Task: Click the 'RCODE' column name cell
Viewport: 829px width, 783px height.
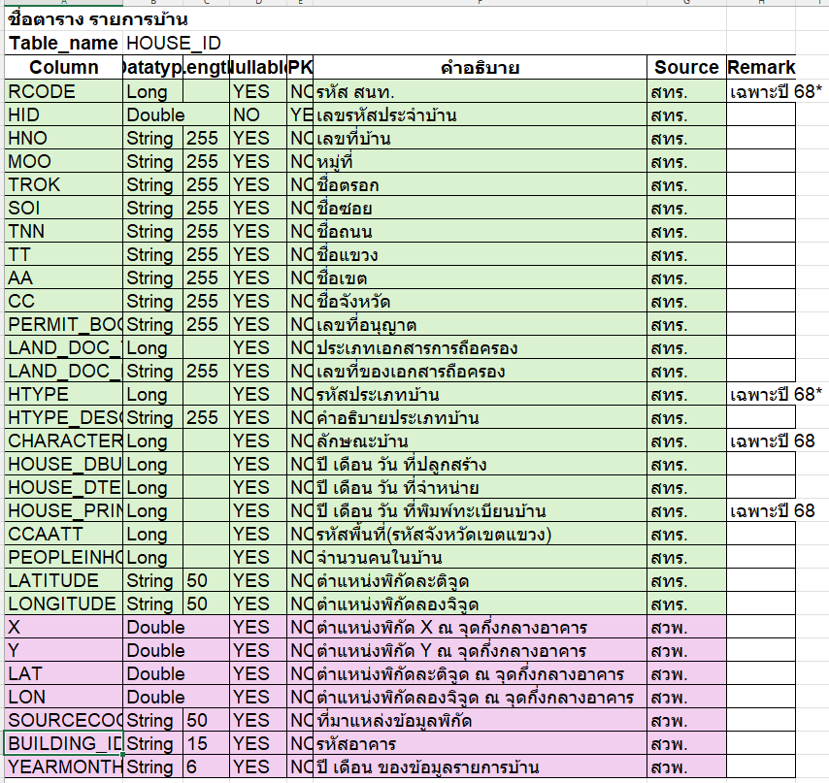Action: point(63,91)
